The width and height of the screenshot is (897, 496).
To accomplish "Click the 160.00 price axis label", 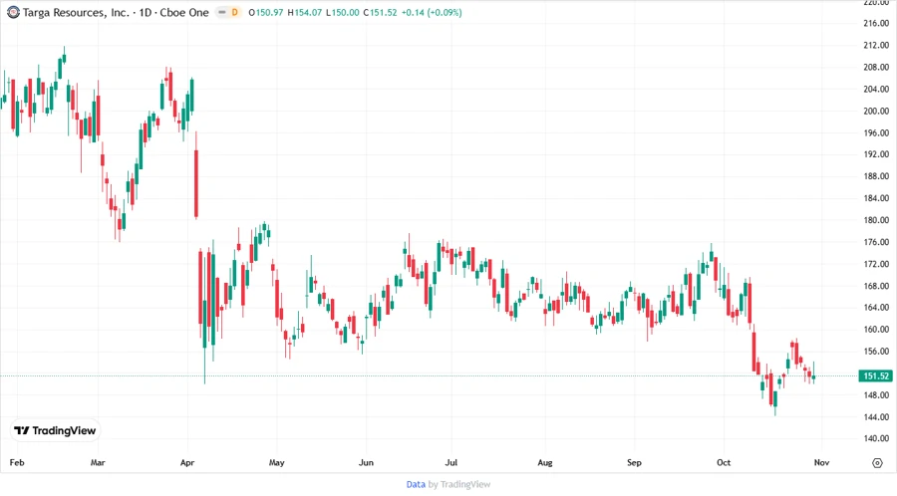I will pyautogui.click(x=876, y=329).
